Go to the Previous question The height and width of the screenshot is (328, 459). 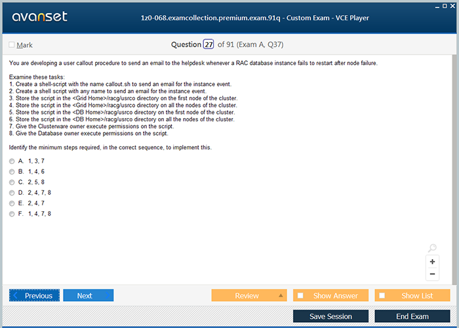(34, 295)
